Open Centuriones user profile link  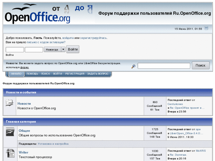175,104
